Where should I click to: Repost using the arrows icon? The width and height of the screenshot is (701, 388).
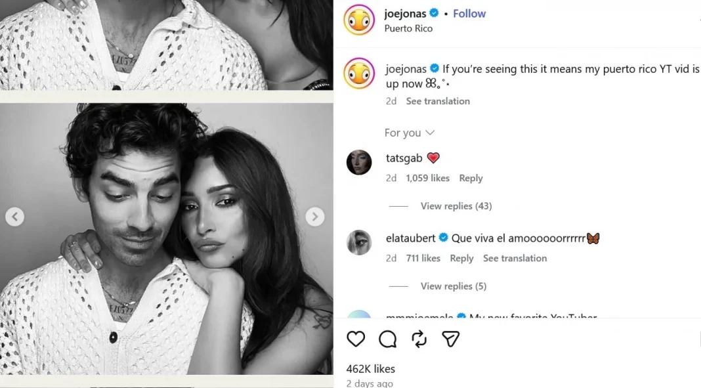tap(419, 339)
